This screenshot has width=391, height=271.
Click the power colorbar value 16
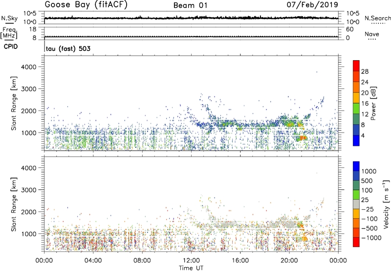(365, 104)
